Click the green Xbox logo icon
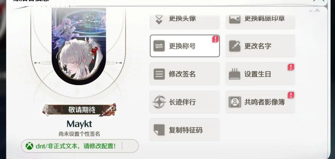Image resolution: width=335 pixels, height=159 pixels. pos(29,146)
